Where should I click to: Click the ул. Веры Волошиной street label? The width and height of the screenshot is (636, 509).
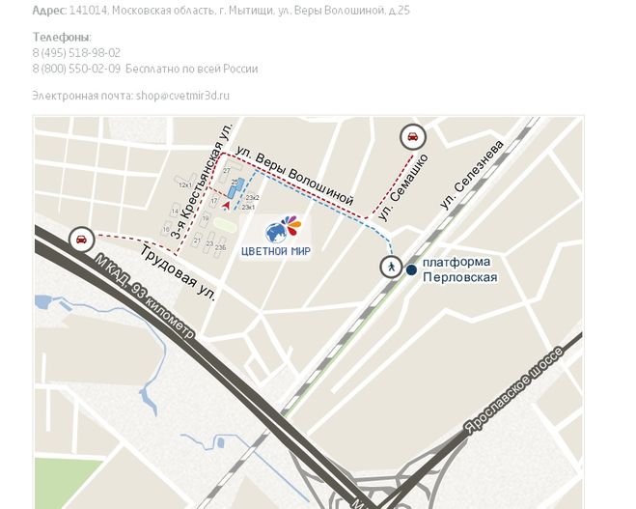(295, 175)
